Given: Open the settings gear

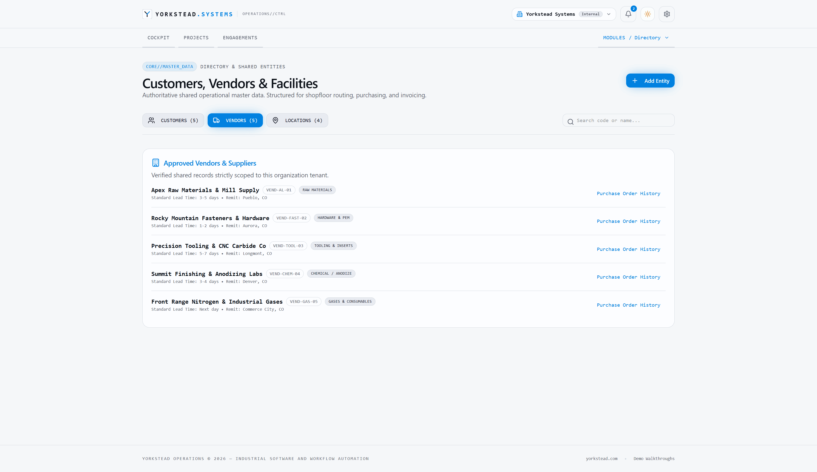Looking at the screenshot, I should (x=667, y=14).
